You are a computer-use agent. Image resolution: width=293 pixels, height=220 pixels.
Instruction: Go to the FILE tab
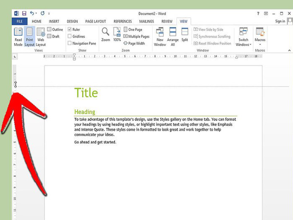(19, 21)
